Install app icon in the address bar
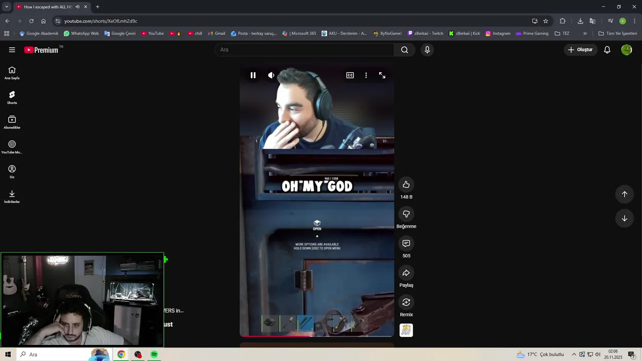642x361 pixels. coord(535,21)
